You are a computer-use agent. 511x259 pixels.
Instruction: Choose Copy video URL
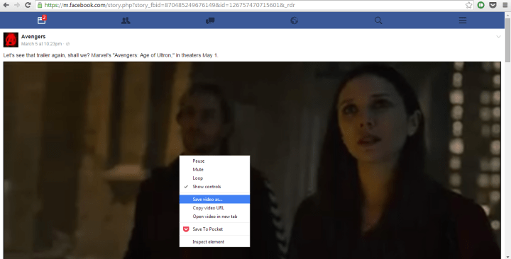[215, 207]
